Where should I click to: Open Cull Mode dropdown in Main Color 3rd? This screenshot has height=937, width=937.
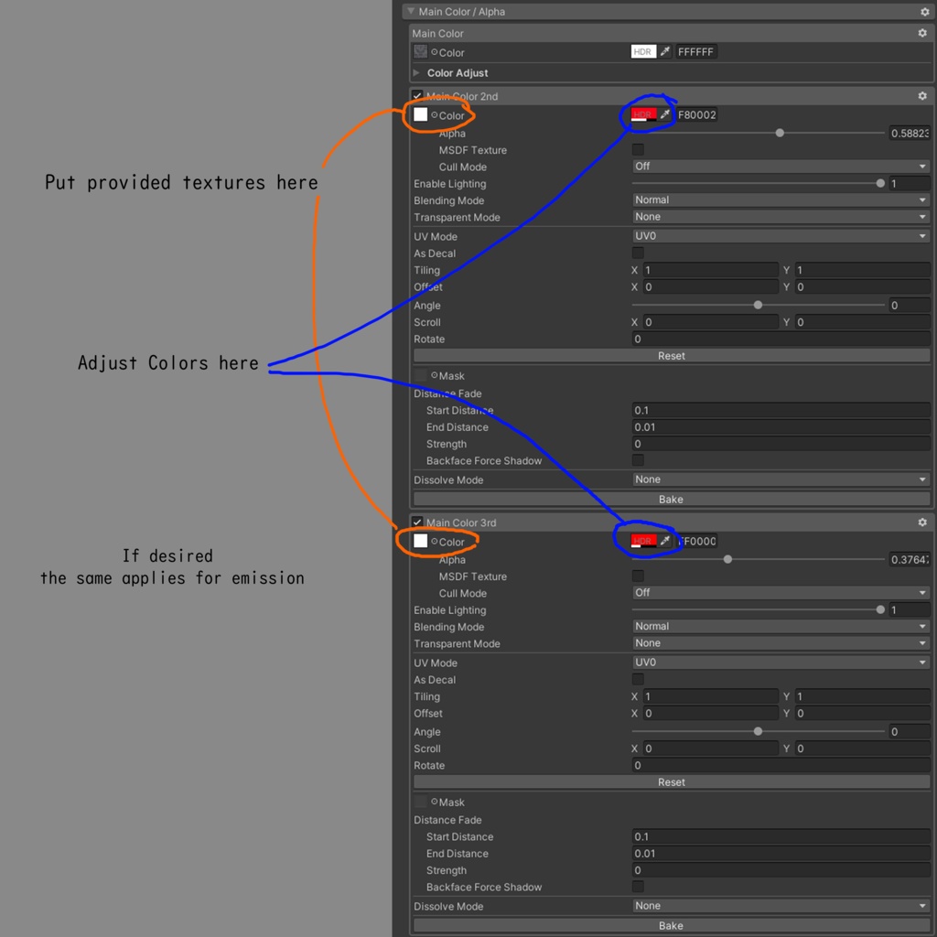tap(781, 592)
